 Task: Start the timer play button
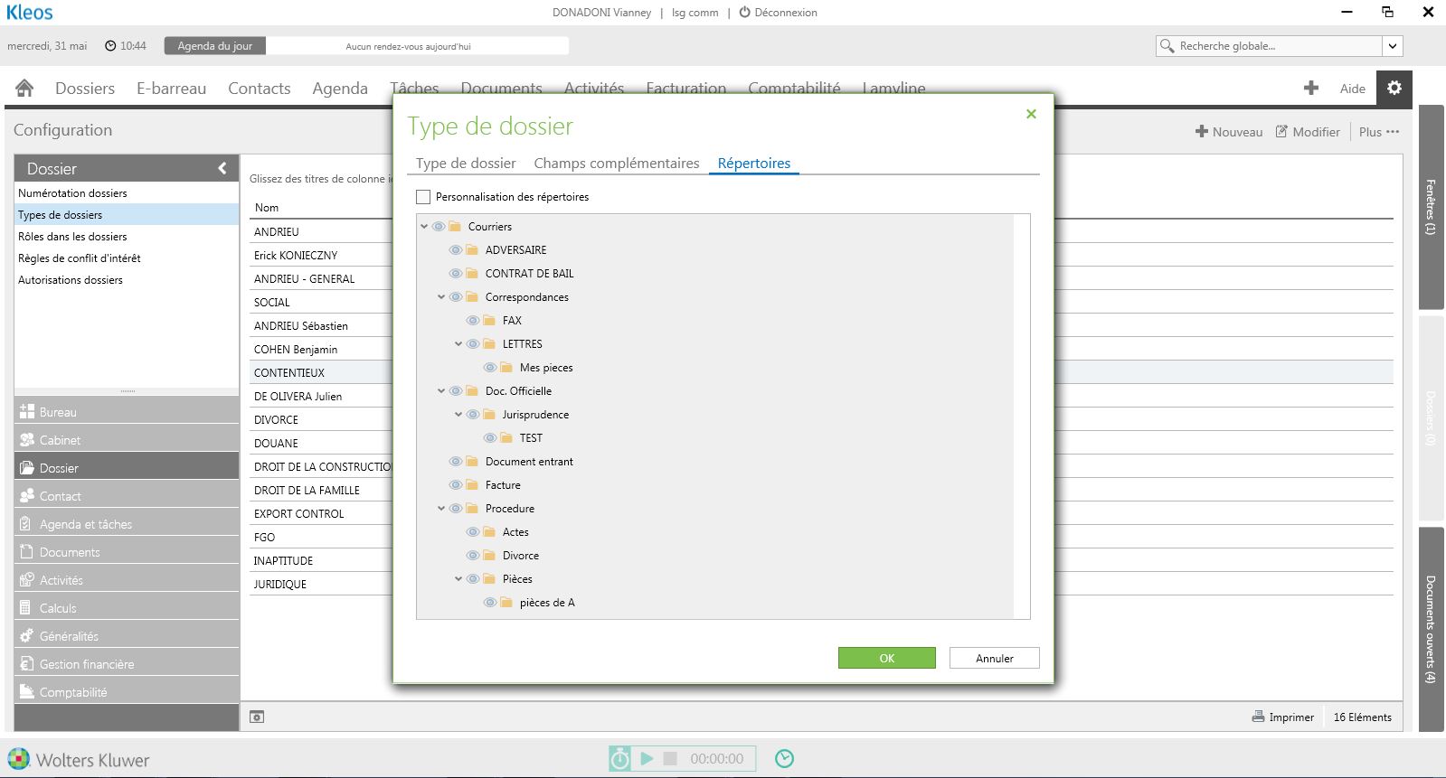(x=647, y=759)
